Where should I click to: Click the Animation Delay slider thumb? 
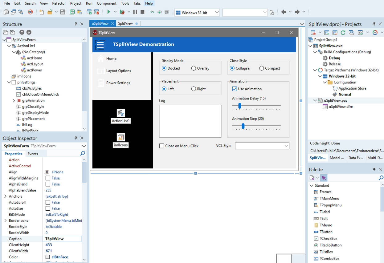[239, 106]
